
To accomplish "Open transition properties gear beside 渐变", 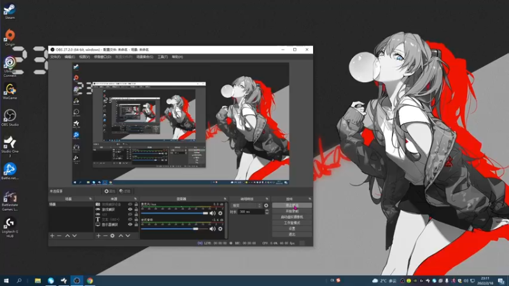I will pyautogui.click(x=266, y=205).
